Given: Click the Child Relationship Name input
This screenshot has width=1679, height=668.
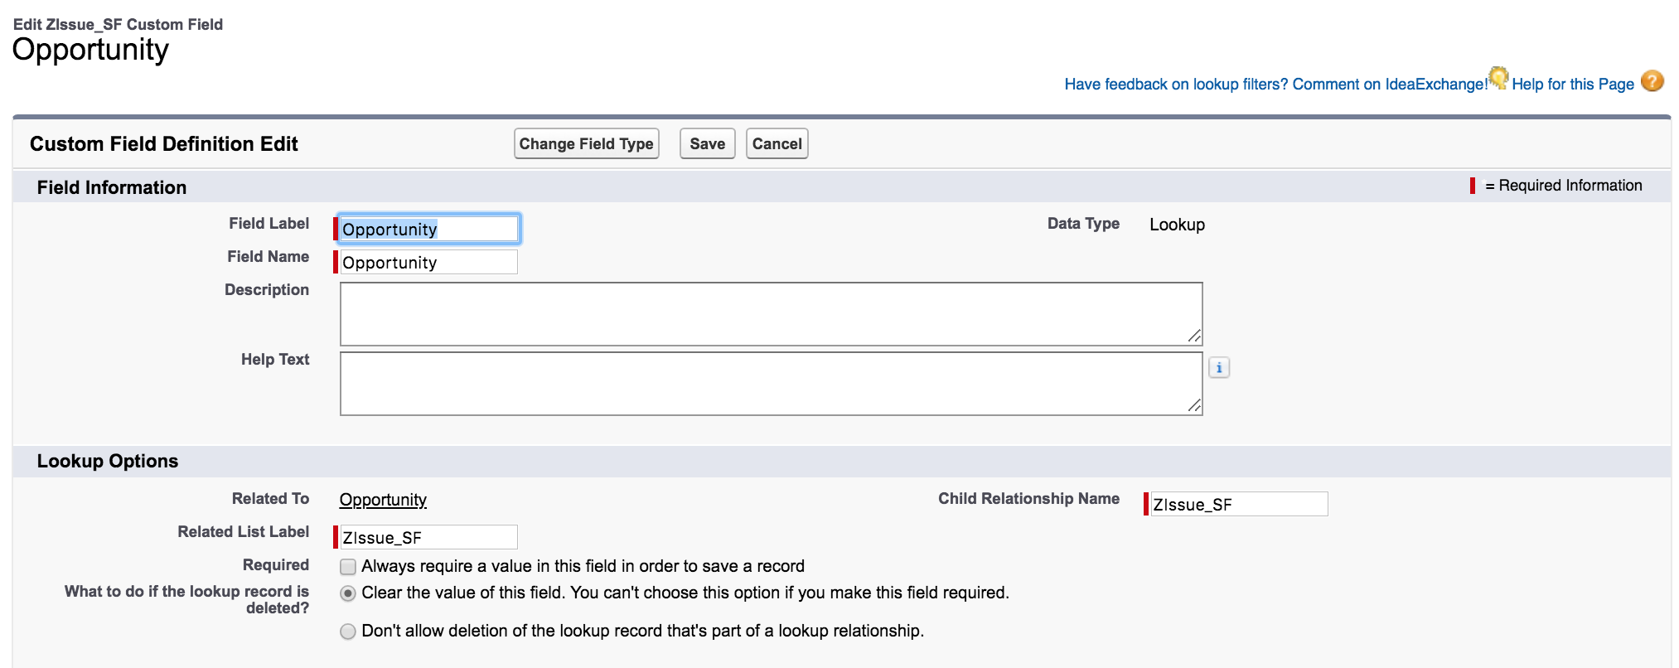Looking at the screenshot, I should [x=1239, y=505].
